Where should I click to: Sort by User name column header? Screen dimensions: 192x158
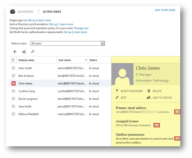coord(65,60)
